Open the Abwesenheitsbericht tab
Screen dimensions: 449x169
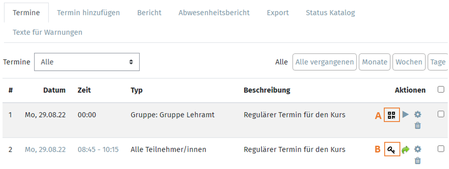[214, 13]
